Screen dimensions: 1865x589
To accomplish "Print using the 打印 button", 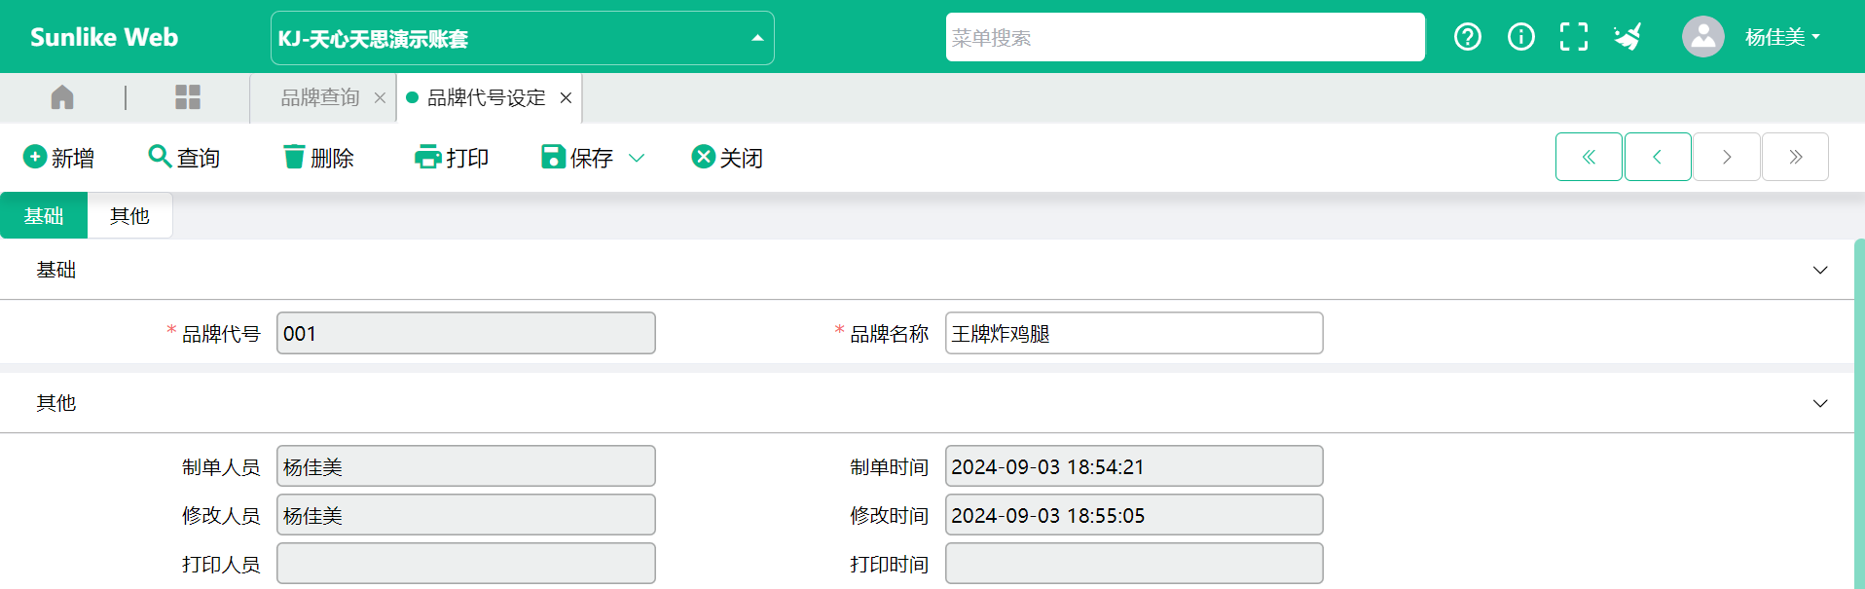I will pos(452,158).
